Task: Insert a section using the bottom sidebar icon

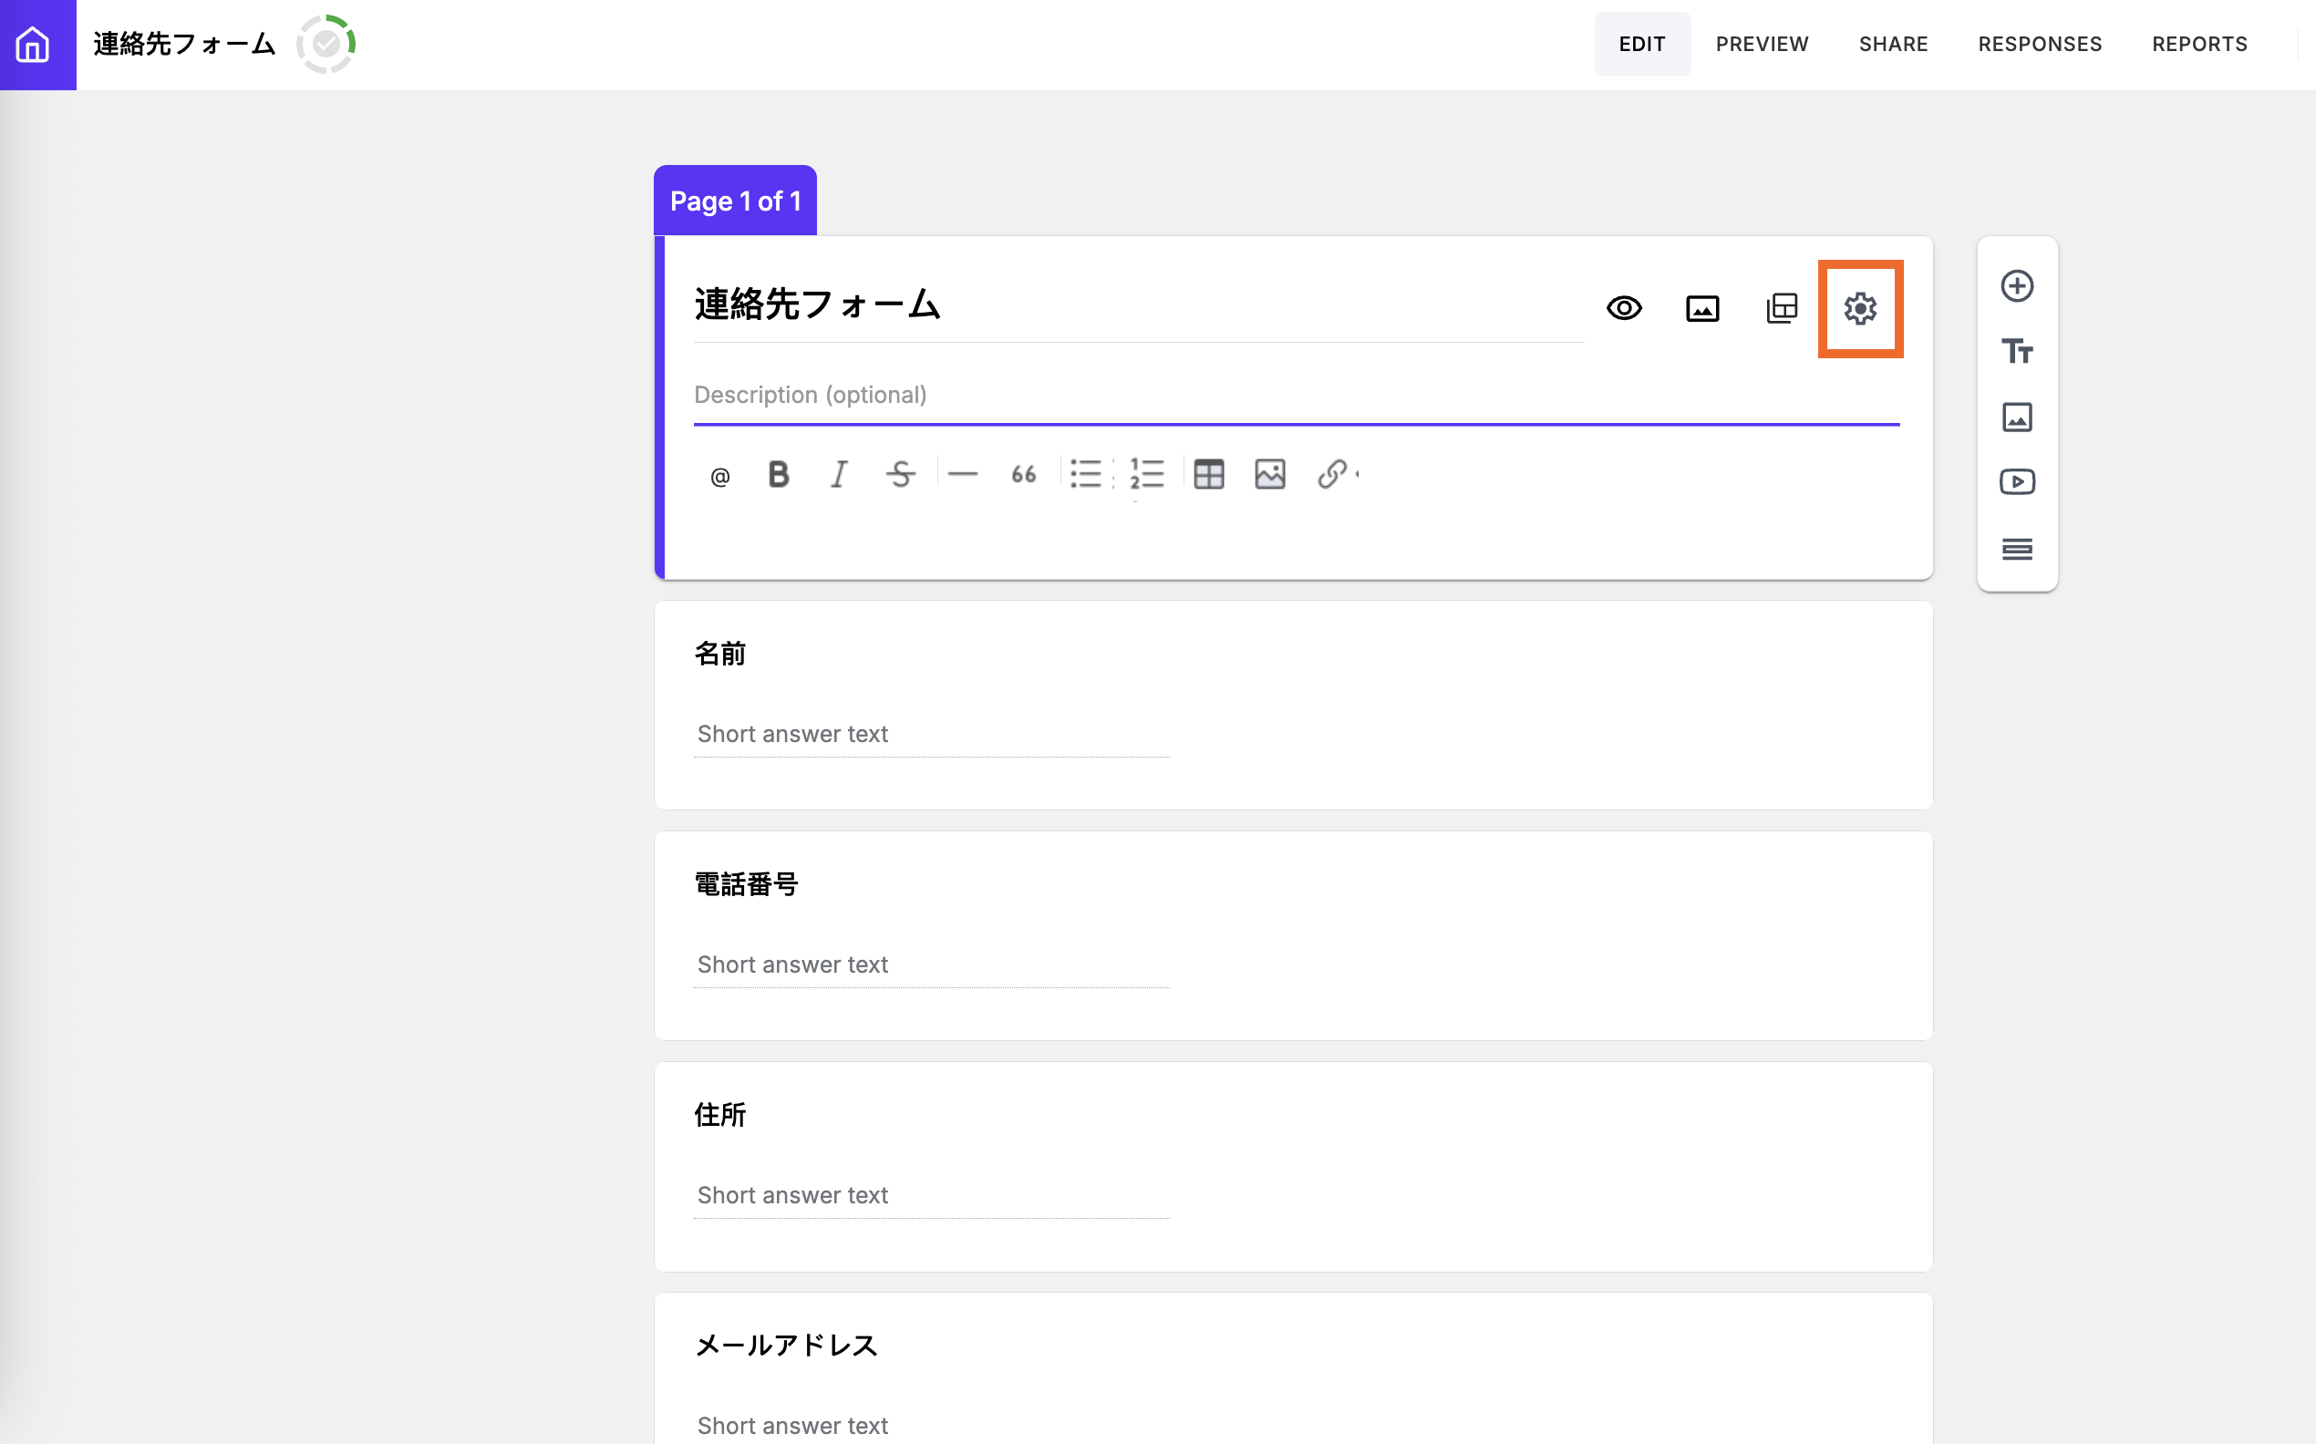Action: 2017,548
